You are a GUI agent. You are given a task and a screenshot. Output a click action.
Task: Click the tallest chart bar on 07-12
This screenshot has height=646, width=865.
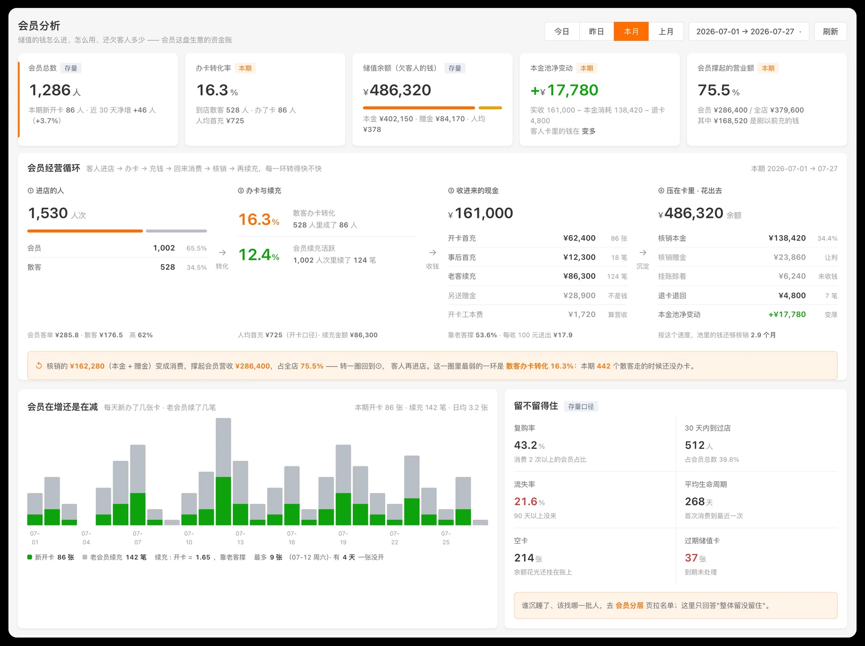tap(223, 472)
